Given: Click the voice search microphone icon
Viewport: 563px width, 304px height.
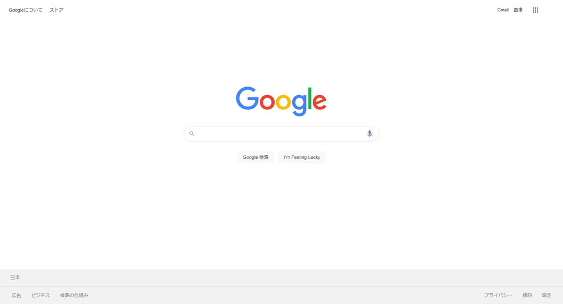Looking at the screenshot, I should pos(370,134).
